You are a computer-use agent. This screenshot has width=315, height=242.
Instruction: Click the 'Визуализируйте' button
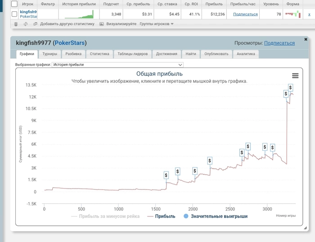(121, 24)
